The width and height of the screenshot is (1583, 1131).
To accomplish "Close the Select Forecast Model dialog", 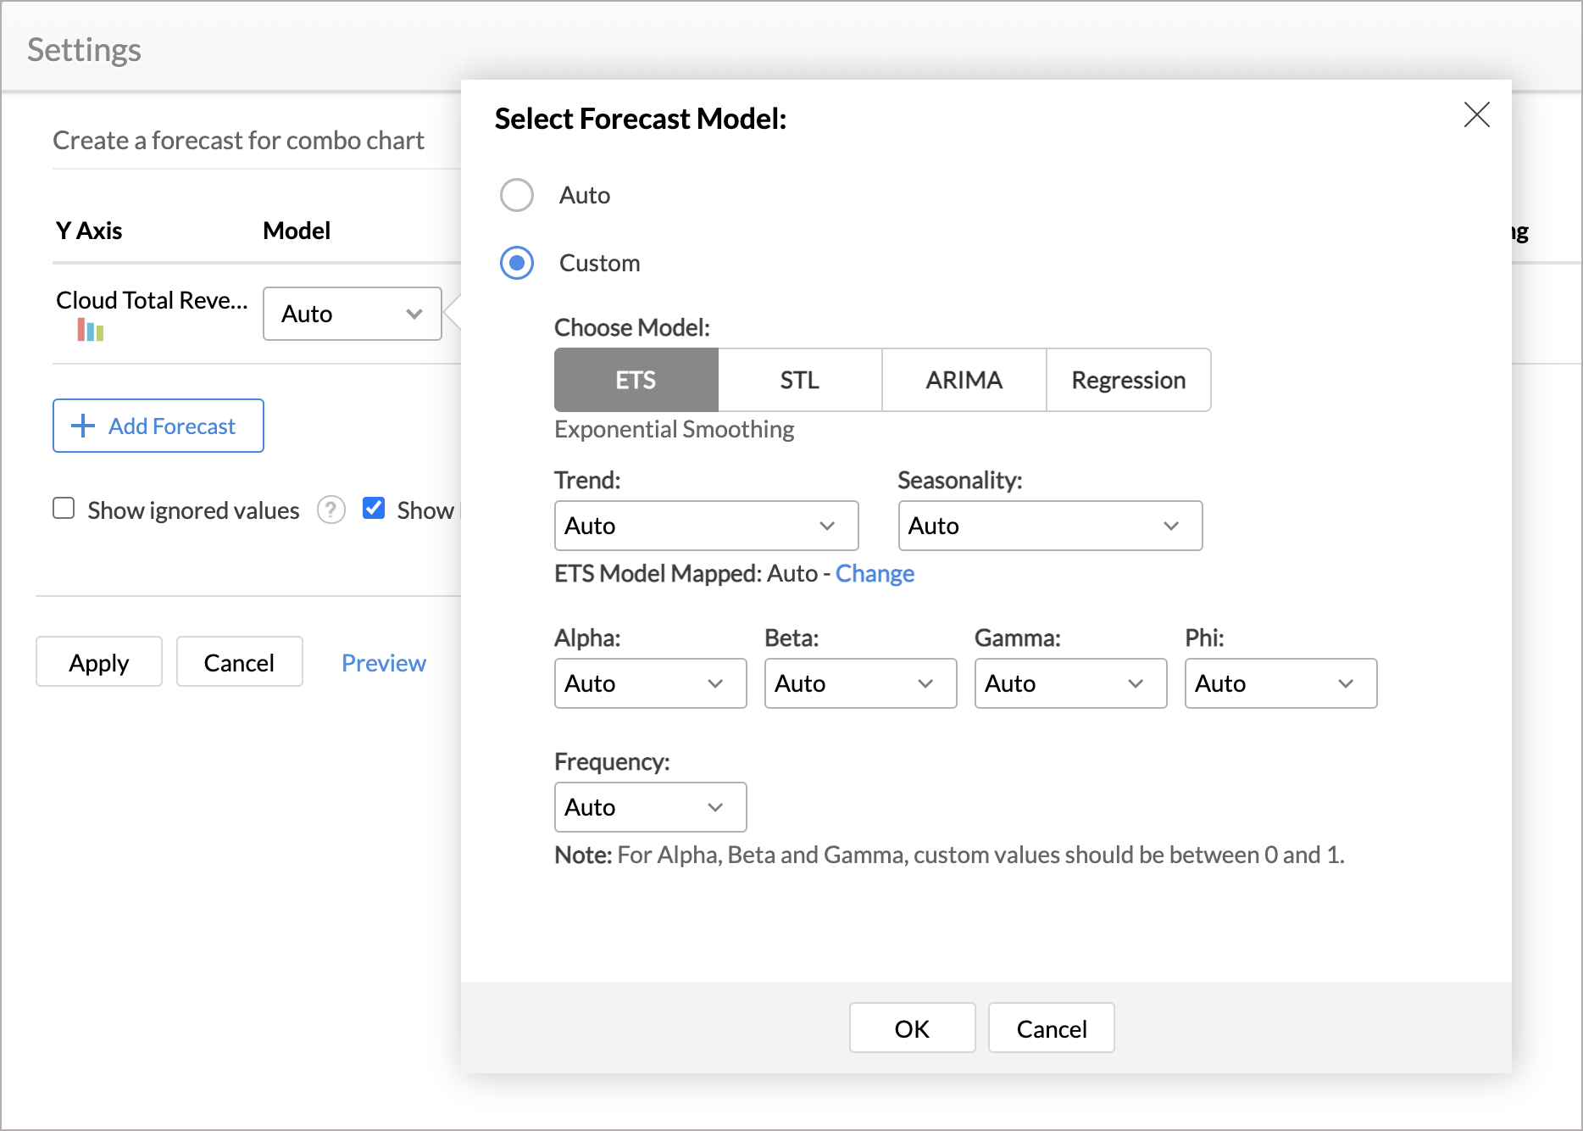I will point(1476,115).
